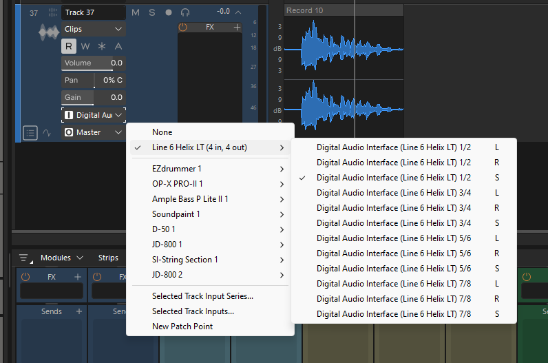Image resolution: width=548 pixels, height=363 pixels.
Task: Click New Patch Point entry
Action: (x=182, y=326)
